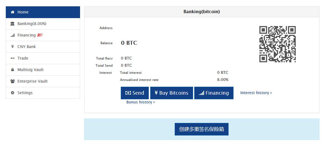Click the yen symbol on Buy Bitcoins button

[156, 93]
